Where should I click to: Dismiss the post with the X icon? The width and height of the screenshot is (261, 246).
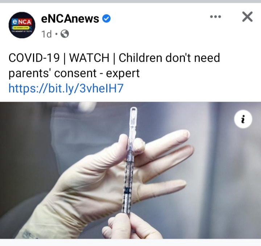[x=247, y=16]
